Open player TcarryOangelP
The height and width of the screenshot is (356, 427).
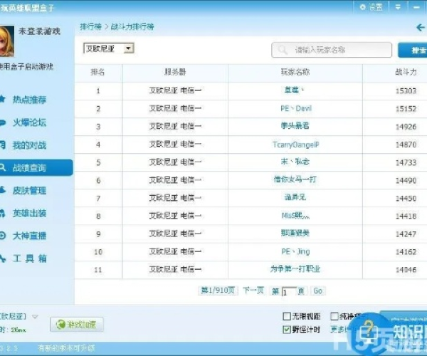pyautogui.click(x=296, y=145)
